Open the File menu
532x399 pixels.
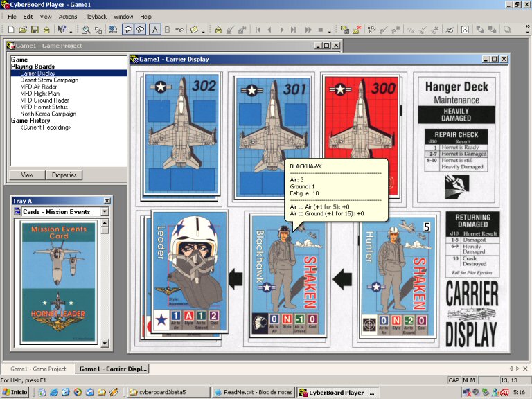tap(12, 17)
